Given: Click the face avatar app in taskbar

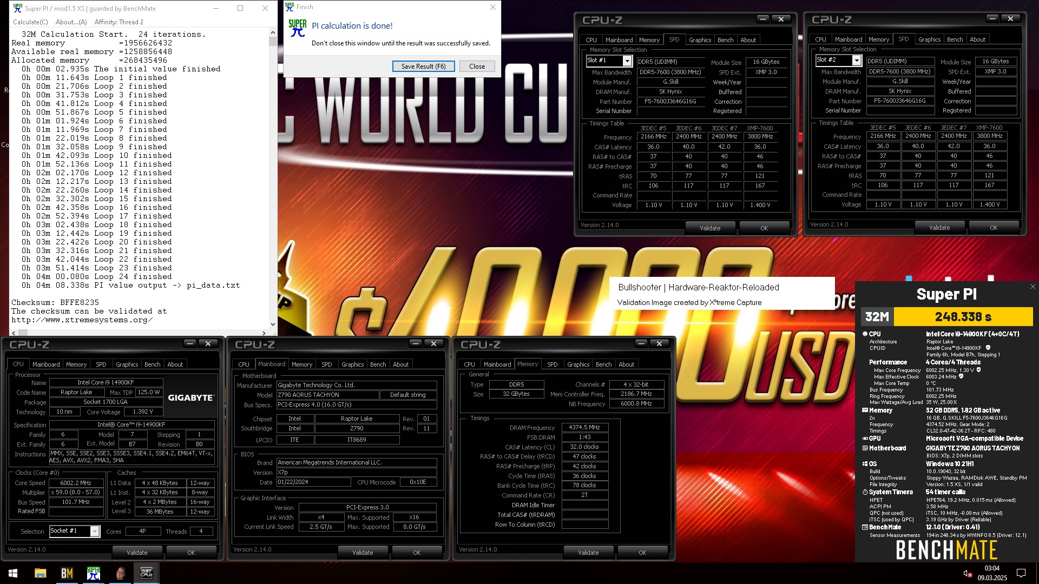Looking at the screenshot, I should click(120, 573).
